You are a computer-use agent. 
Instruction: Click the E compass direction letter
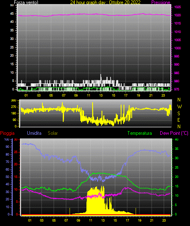point(179,120)
